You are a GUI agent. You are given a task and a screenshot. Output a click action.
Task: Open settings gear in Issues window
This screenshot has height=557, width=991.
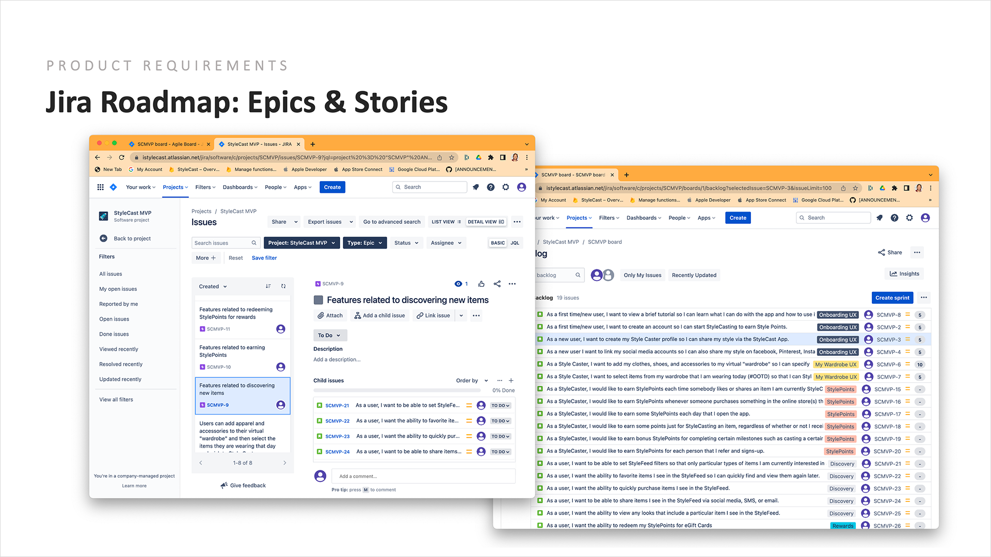click(x=506, y=187)
